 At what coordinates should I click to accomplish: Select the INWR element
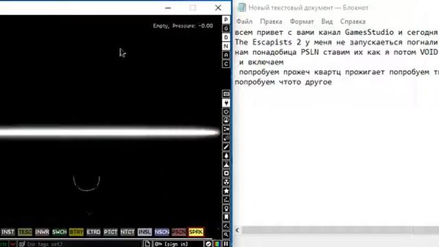coord(42,232)
